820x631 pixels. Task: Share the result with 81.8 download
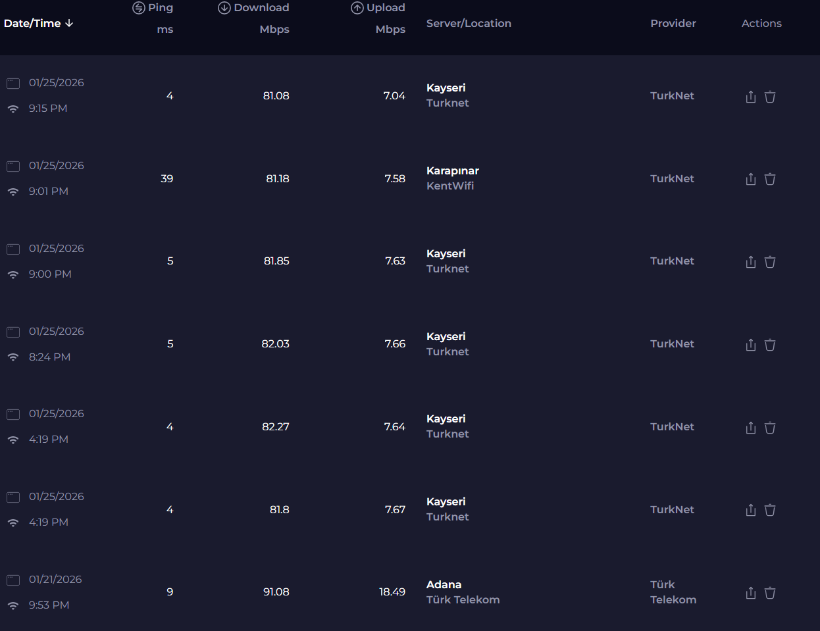[751, 510]
